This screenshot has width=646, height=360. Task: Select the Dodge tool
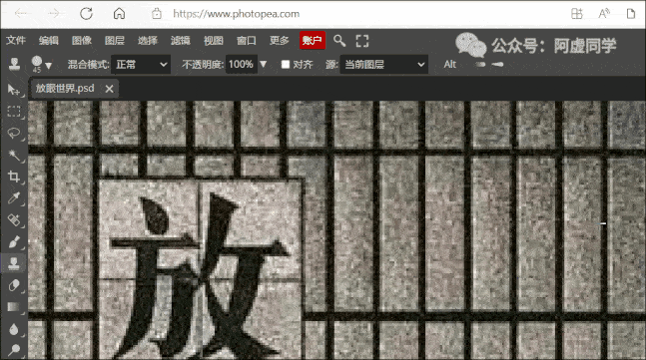(14, 350)
